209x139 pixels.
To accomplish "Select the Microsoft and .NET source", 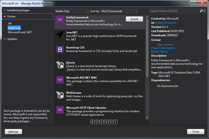I will (x=20, y=32).
